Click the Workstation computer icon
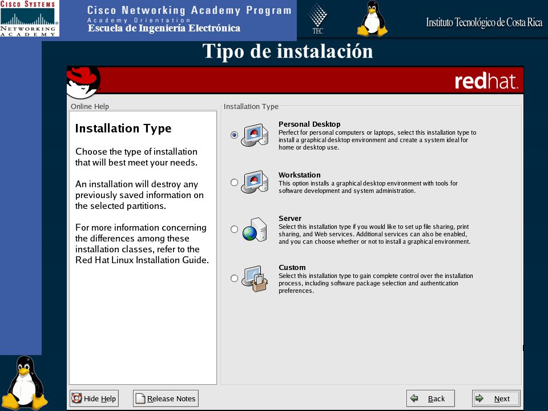548x411 pixels. tap(255, 182)
